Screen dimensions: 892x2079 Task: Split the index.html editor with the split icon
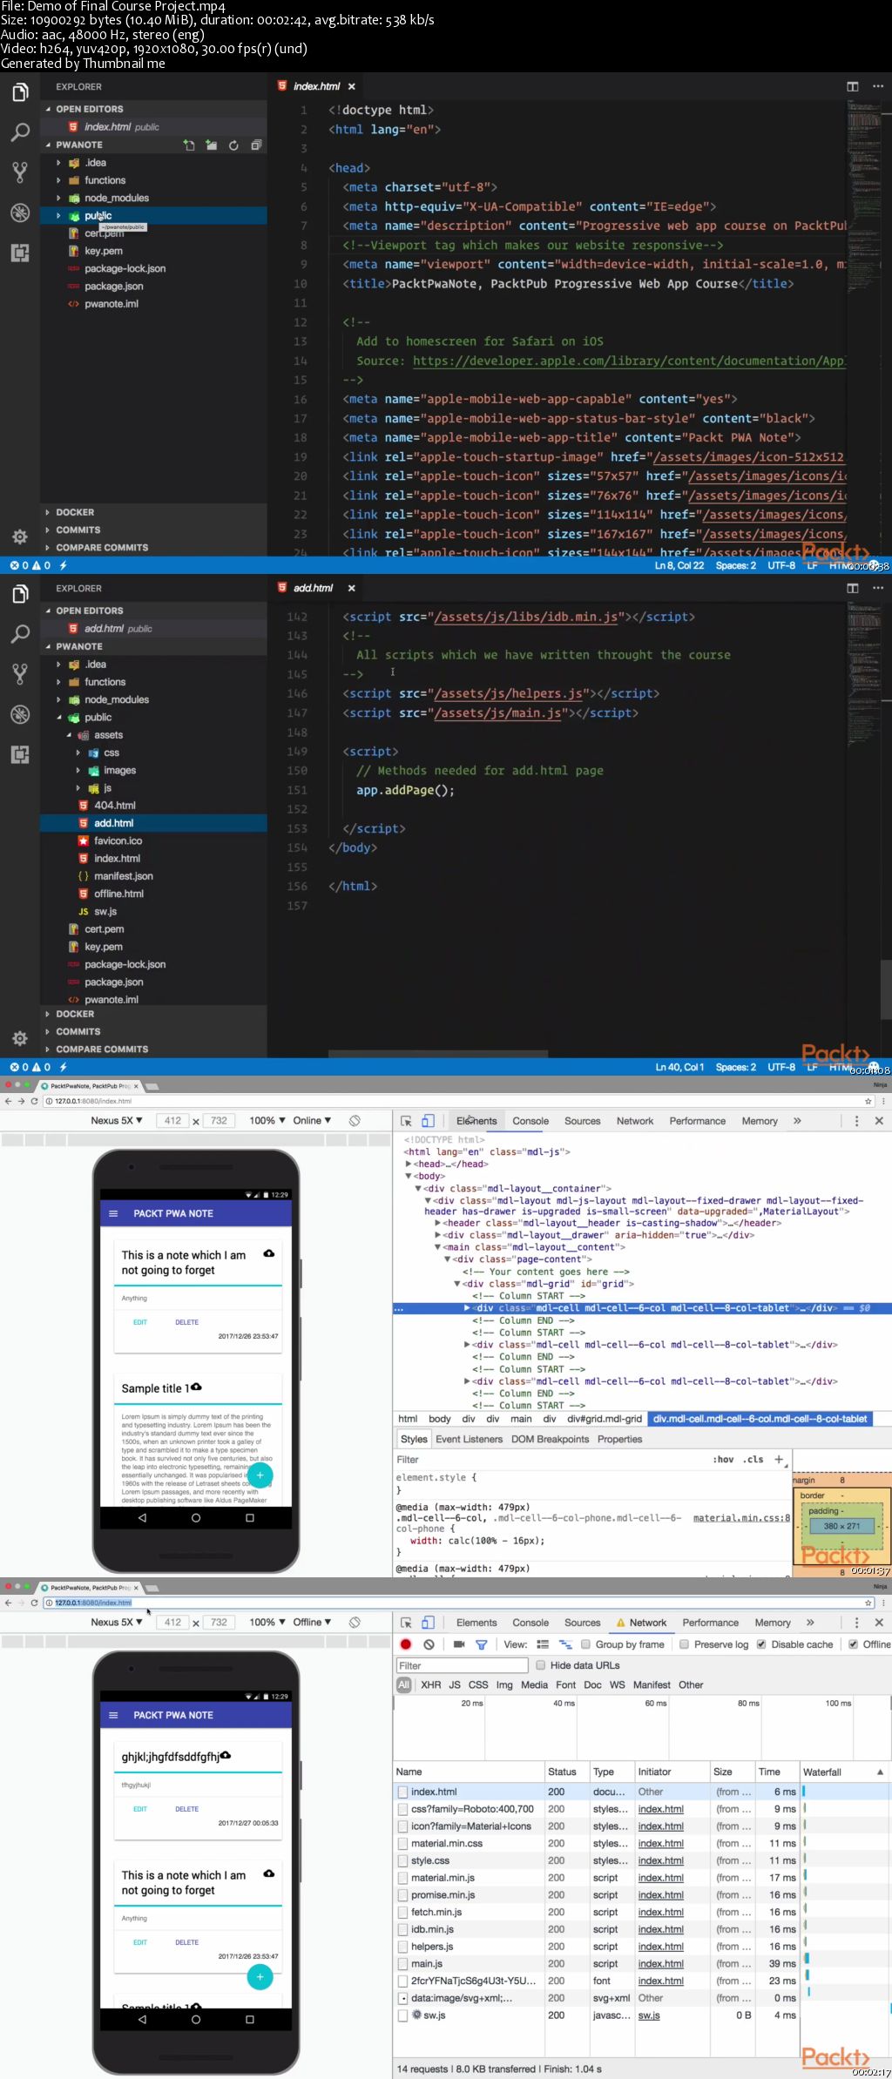coord(853,86)
